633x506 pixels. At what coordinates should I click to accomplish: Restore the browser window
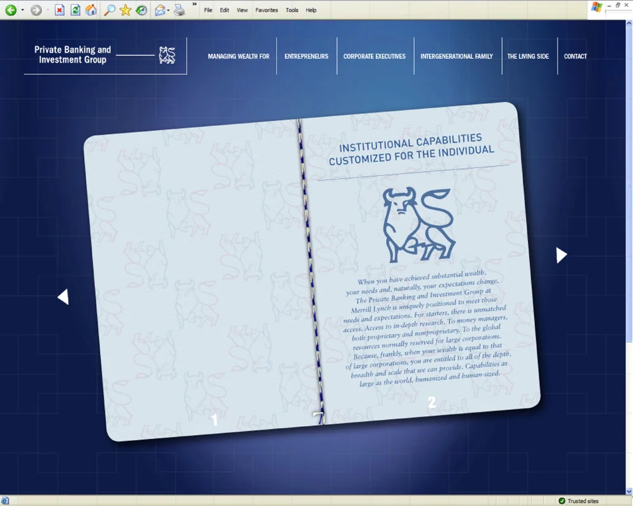618,5
